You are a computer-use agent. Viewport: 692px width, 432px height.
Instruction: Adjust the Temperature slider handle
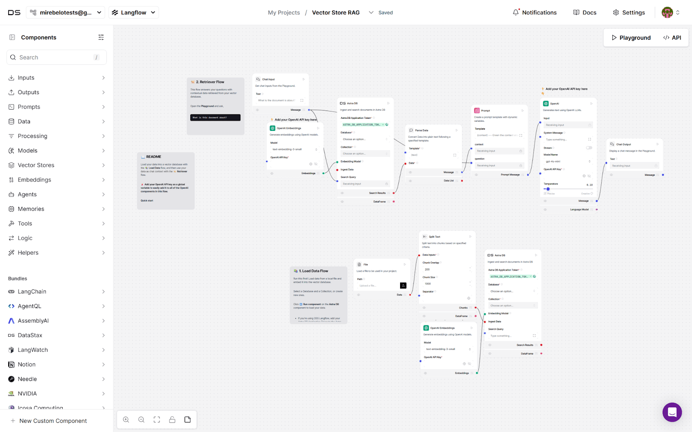548,189
